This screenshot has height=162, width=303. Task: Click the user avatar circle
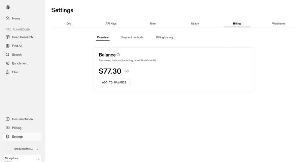(9, 149)
